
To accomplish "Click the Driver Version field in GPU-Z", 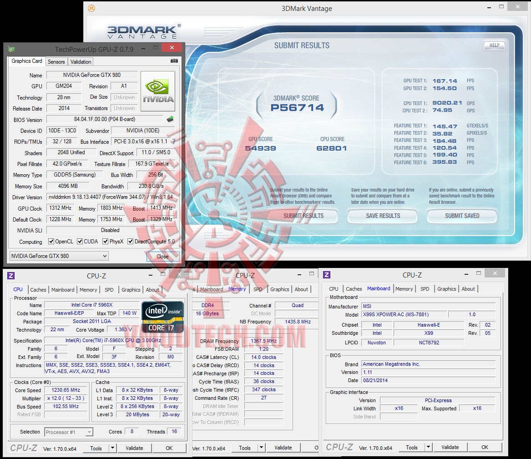I will point(111,197).
